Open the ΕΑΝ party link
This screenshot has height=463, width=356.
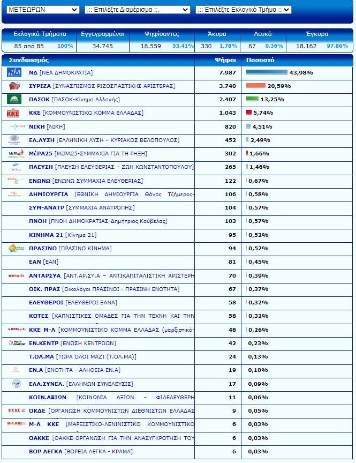(44, 262)
